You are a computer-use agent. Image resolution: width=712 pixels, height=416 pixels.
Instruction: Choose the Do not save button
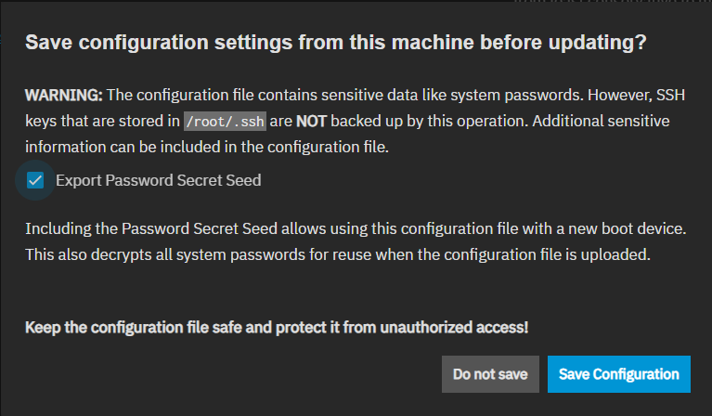(490, 374)
